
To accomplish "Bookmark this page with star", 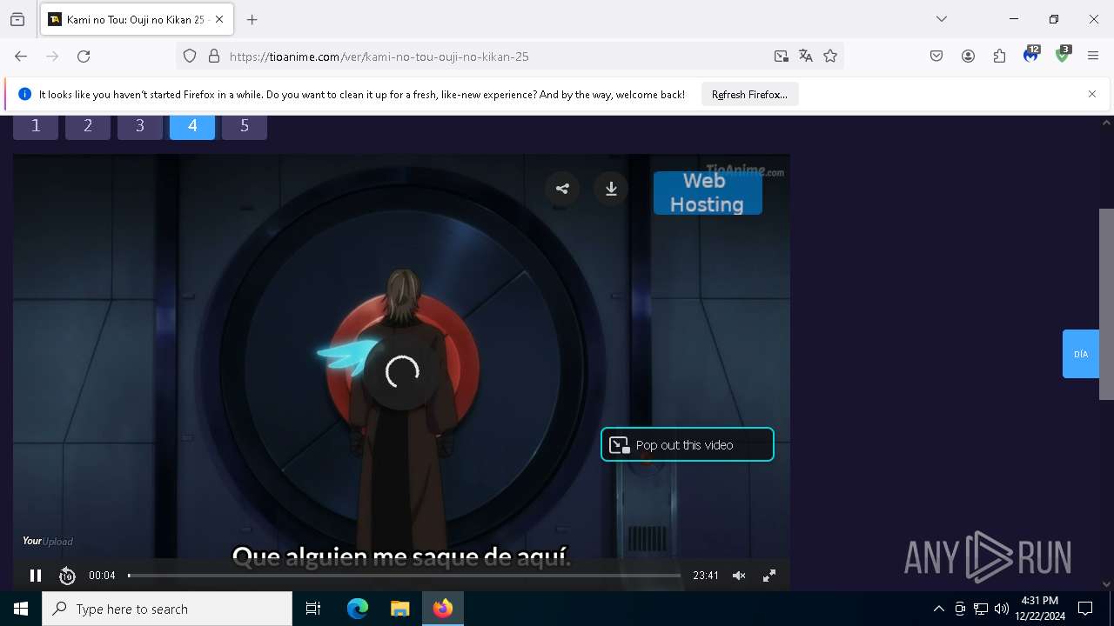I will coord(830,57).
